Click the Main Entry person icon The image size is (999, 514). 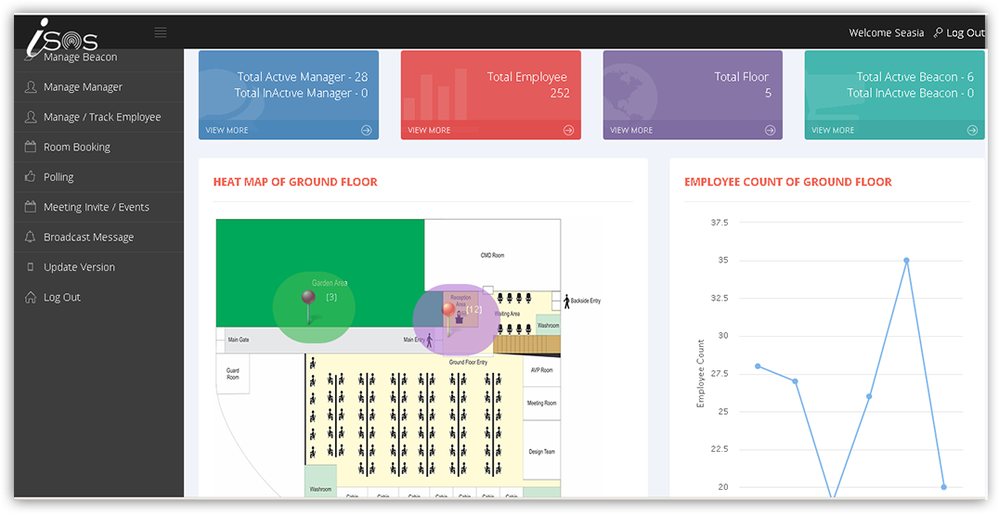[x=430, y=341]
